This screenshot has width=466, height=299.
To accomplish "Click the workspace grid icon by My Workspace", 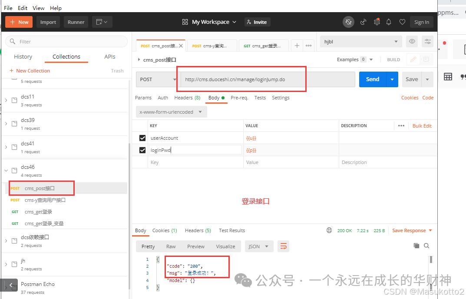I will tap(185, 22).
